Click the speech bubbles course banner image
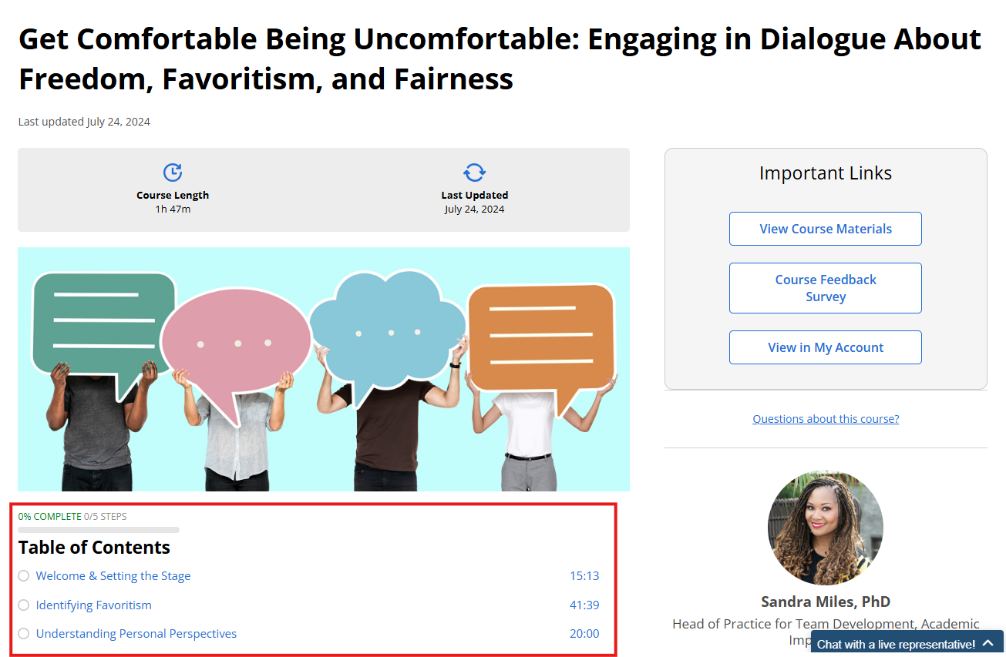Screen dimensions: 1006x657 point(324,369)
